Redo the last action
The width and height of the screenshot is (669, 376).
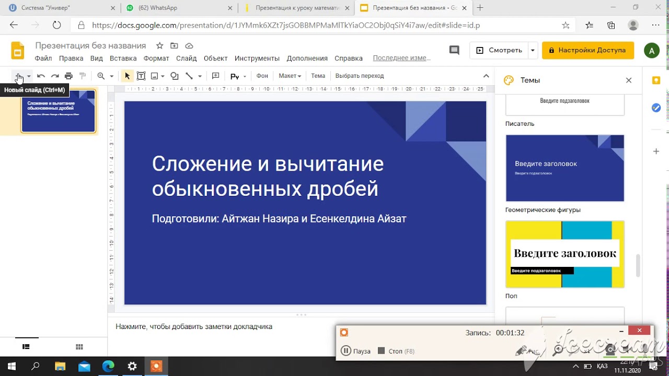click(x=55, y=76)
